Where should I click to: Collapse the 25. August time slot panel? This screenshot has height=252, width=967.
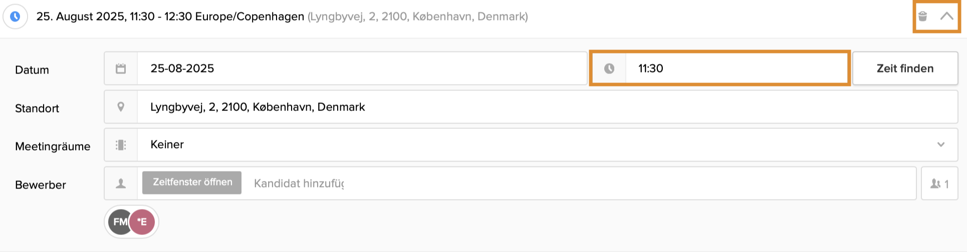[x=946, y=16]
